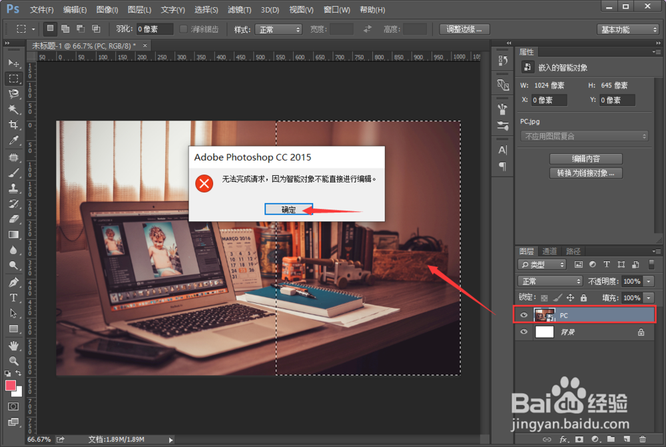Add a layer mask icon
Screen dimensions: 666x447
point(579,439)
